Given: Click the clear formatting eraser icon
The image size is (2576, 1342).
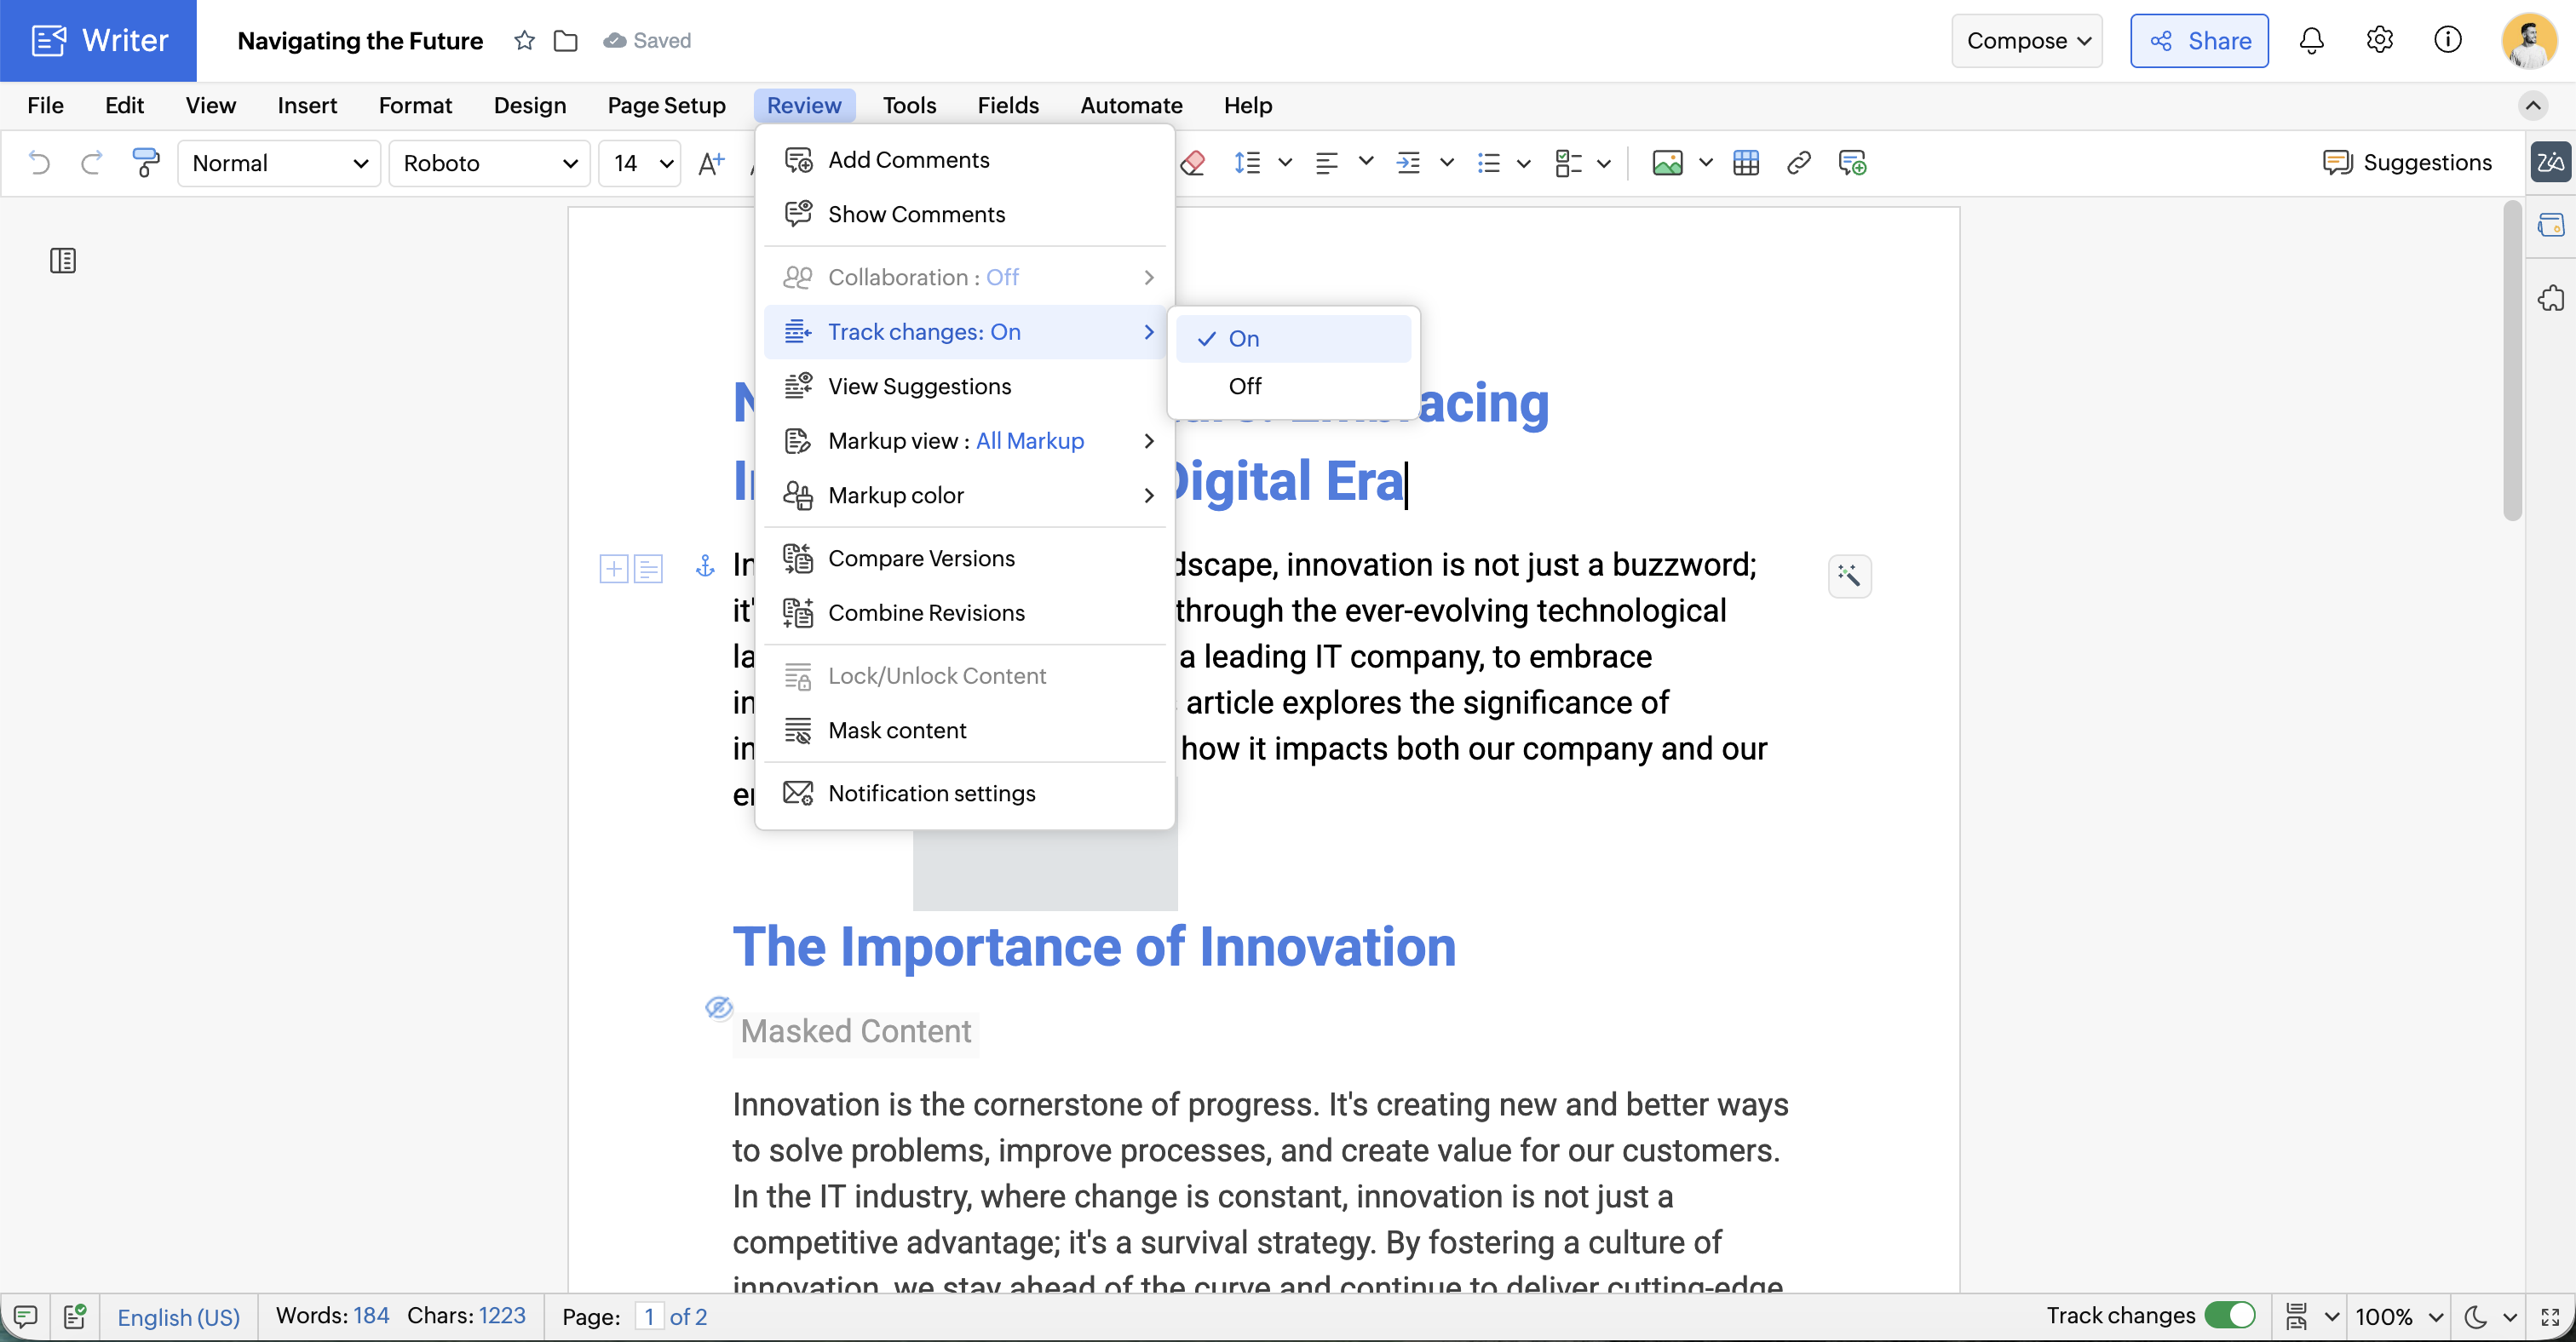Looking at the screenshot, I should pos(1192,163).
